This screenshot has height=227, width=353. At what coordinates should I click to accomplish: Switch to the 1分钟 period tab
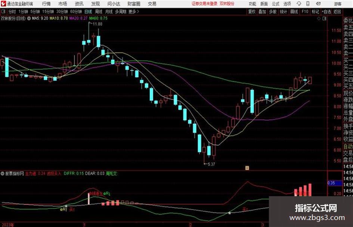(x=23, y=12)
